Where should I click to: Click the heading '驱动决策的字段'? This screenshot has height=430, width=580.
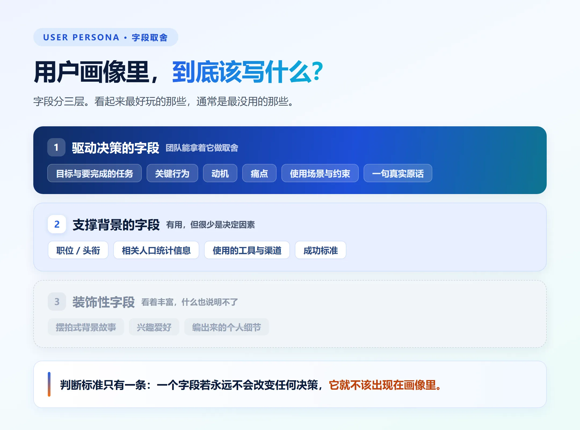(x=116, y=148)
